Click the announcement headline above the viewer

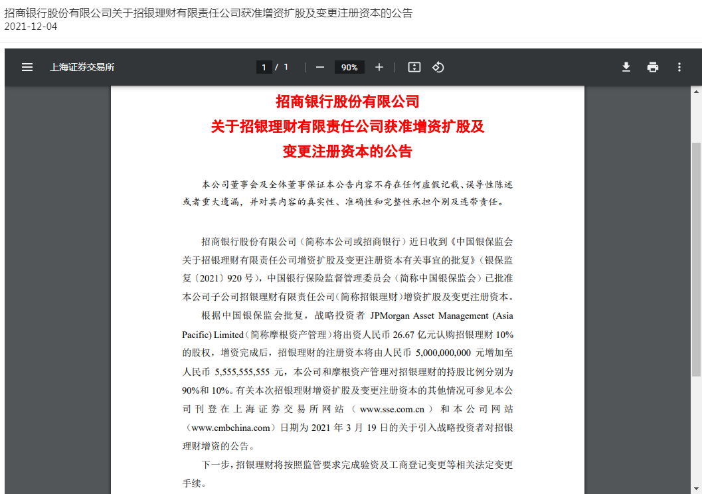pos(209,13)
